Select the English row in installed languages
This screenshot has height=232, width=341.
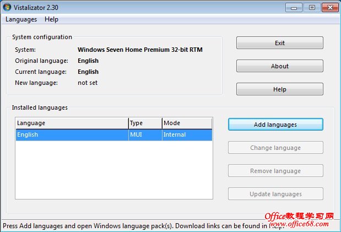click(x=113, y=134)
